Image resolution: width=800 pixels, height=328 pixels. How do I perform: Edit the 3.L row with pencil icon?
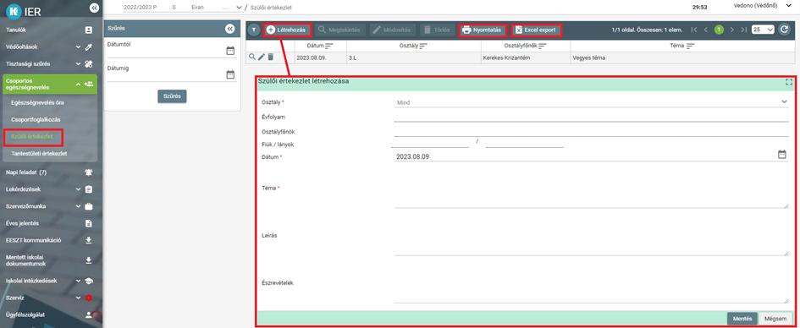(x=262, y=57)
